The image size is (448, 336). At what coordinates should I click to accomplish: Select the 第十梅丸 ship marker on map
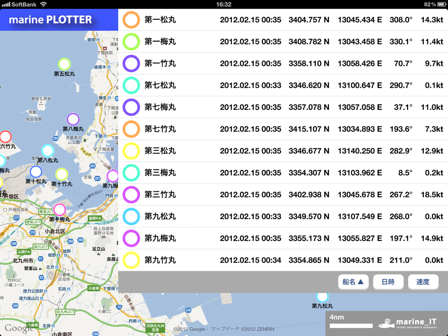60,210
